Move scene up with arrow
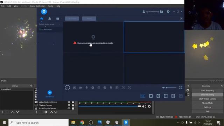This screenshot has height=126, width=224. coord(13,112)
